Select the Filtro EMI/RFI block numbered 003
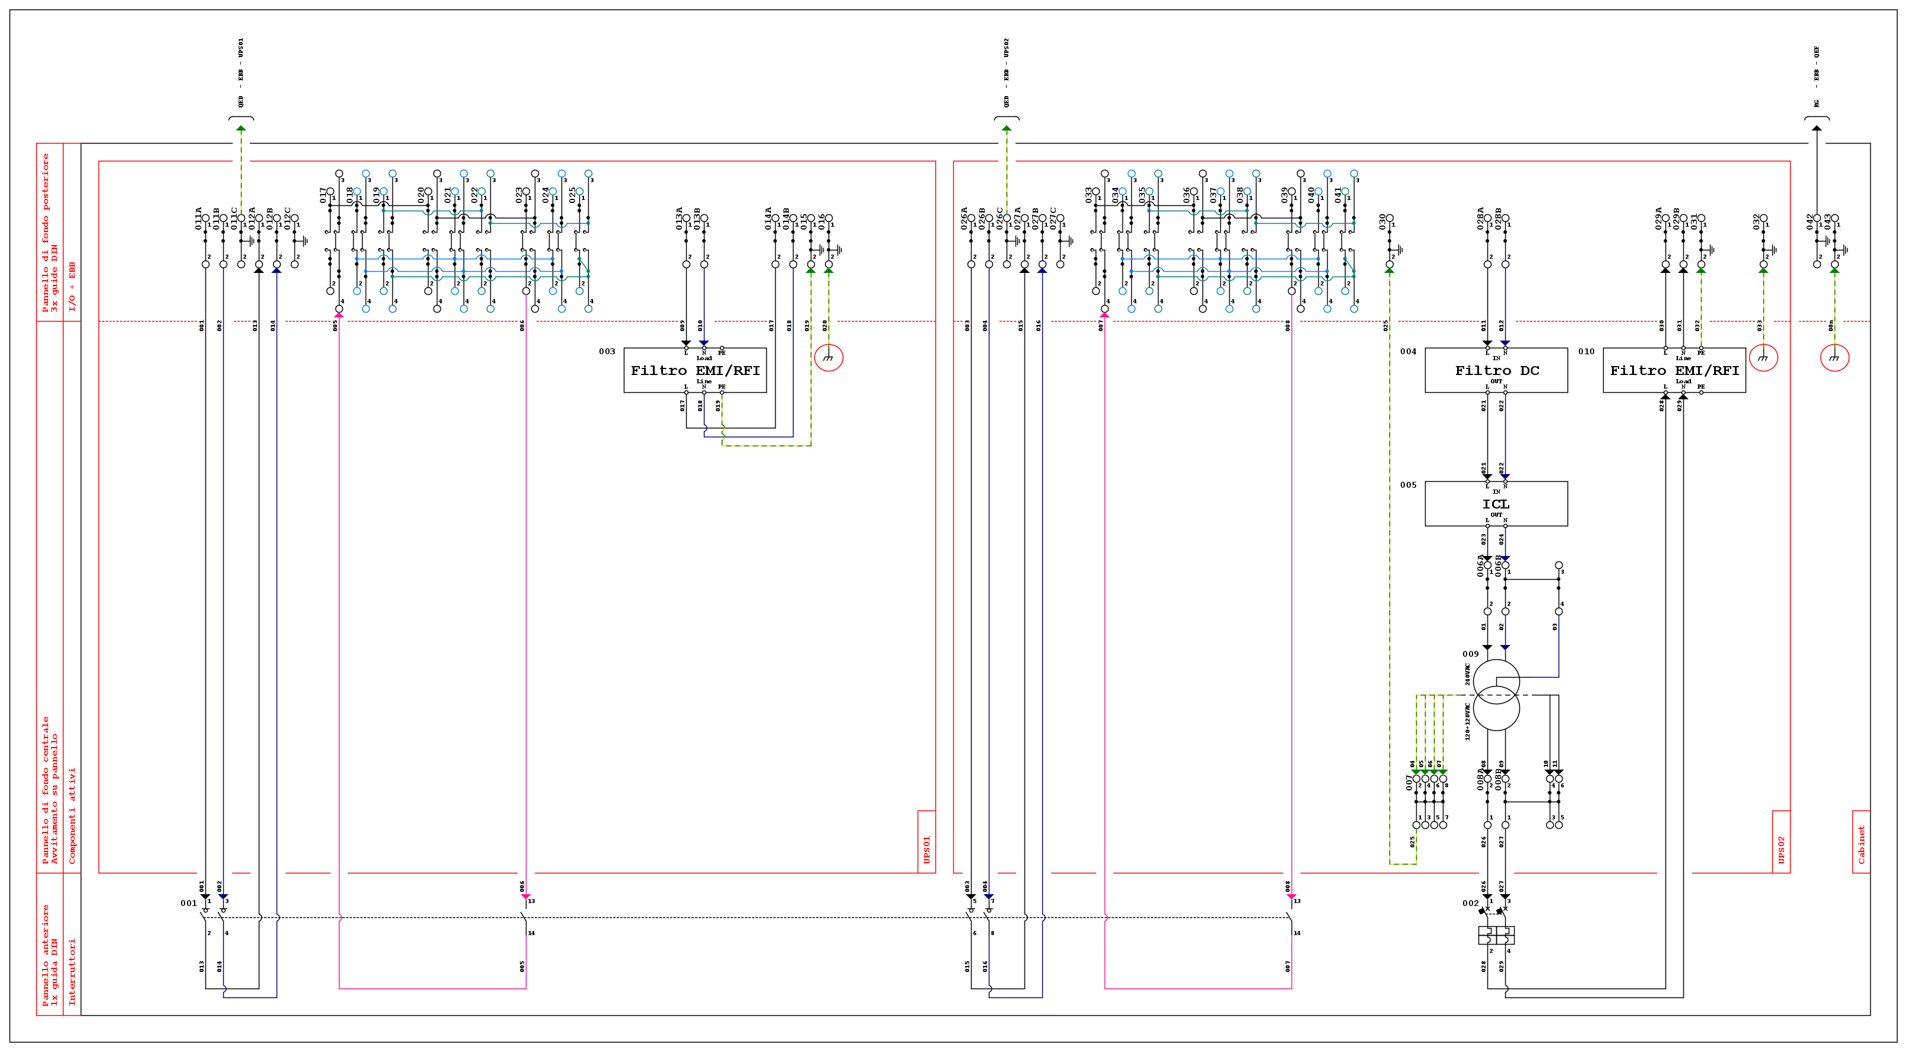The width and height of the screenshot is (1907, 1052). pyautogui.click(x=694, y=370)
